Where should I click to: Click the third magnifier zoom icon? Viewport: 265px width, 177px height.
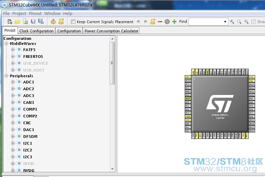point(246,21)
